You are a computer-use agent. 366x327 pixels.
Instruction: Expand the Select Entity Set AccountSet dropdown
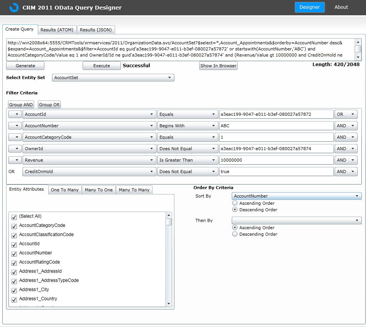(x=113, y=78)
